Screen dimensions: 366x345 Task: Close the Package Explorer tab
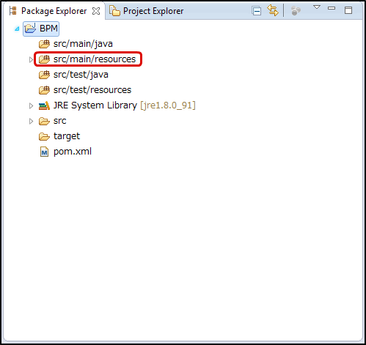(x=96, y=11)
